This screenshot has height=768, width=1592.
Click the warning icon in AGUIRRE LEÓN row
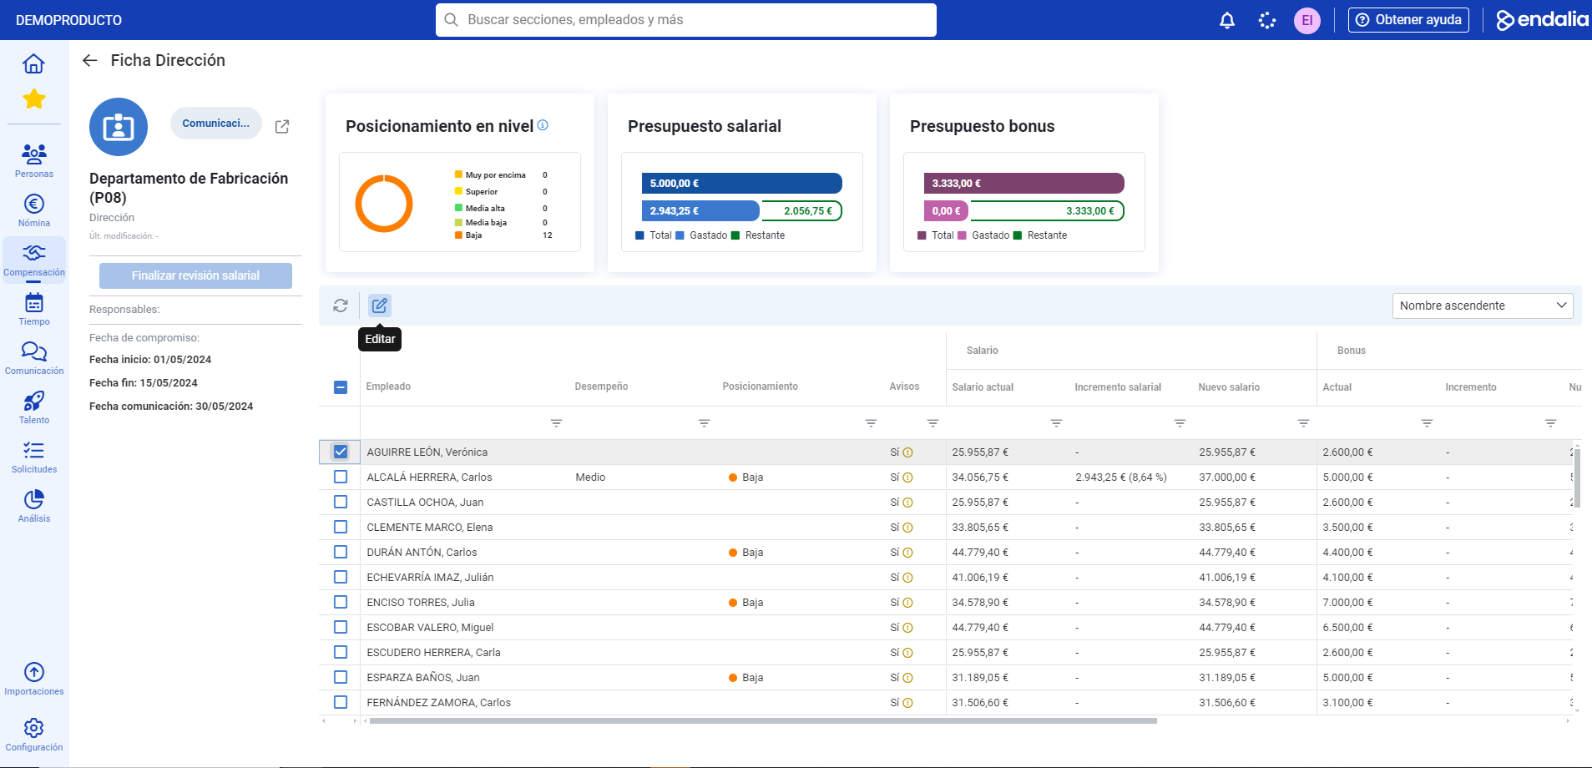click(907, 452)
